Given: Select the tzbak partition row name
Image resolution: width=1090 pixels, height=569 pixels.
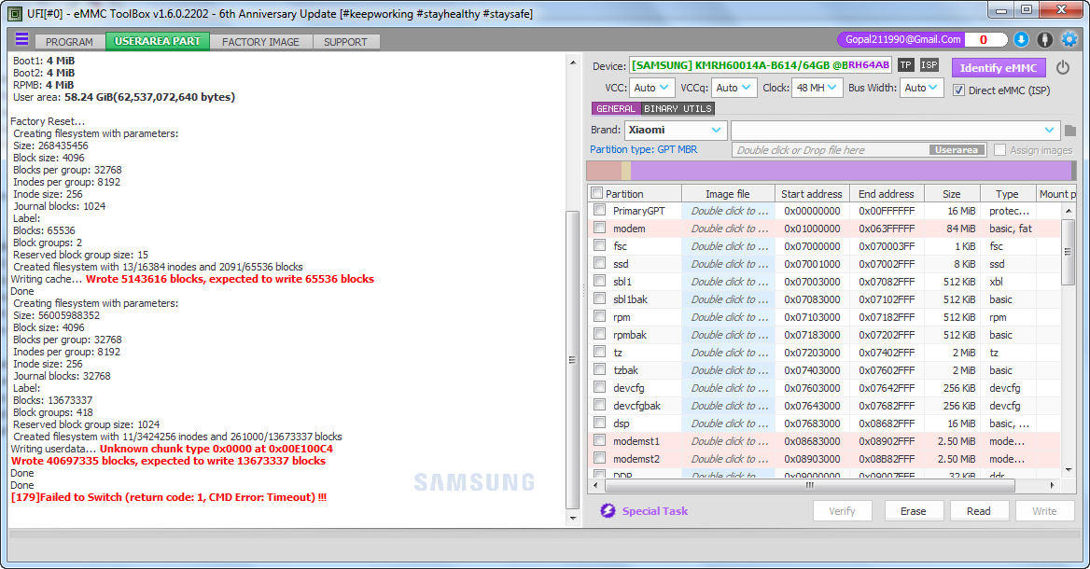Looking at the screenshot, I should [625, 370].
